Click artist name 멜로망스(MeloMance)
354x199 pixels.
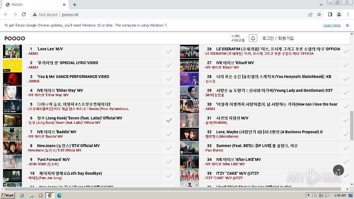[222, 137]
